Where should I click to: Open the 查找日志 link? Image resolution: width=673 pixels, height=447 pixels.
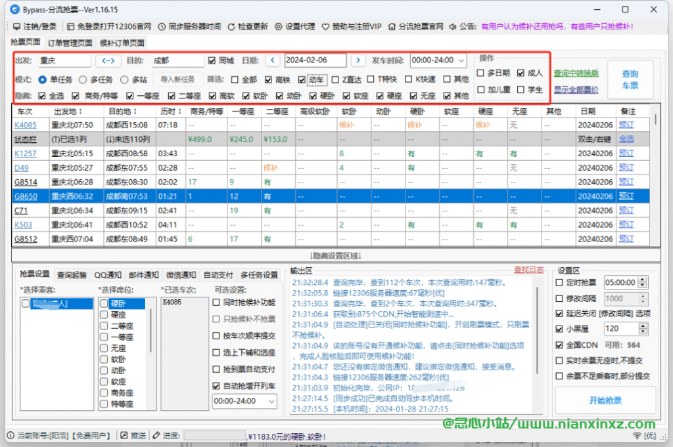click(x=529, y=270)
